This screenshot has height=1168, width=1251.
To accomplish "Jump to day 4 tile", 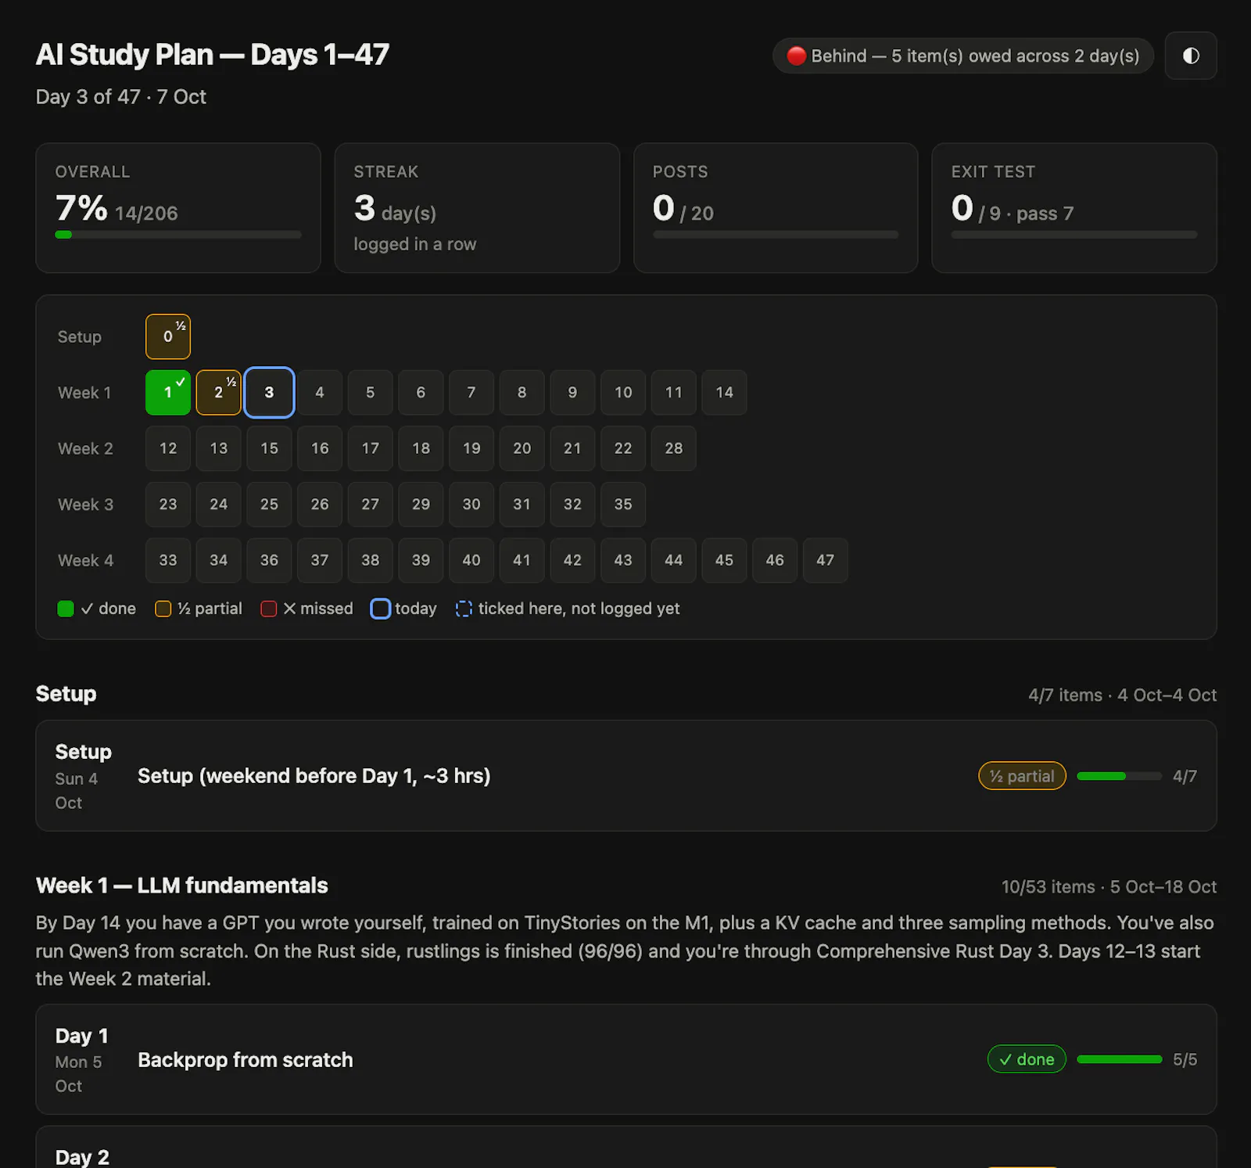I will [x=320, y=393].
